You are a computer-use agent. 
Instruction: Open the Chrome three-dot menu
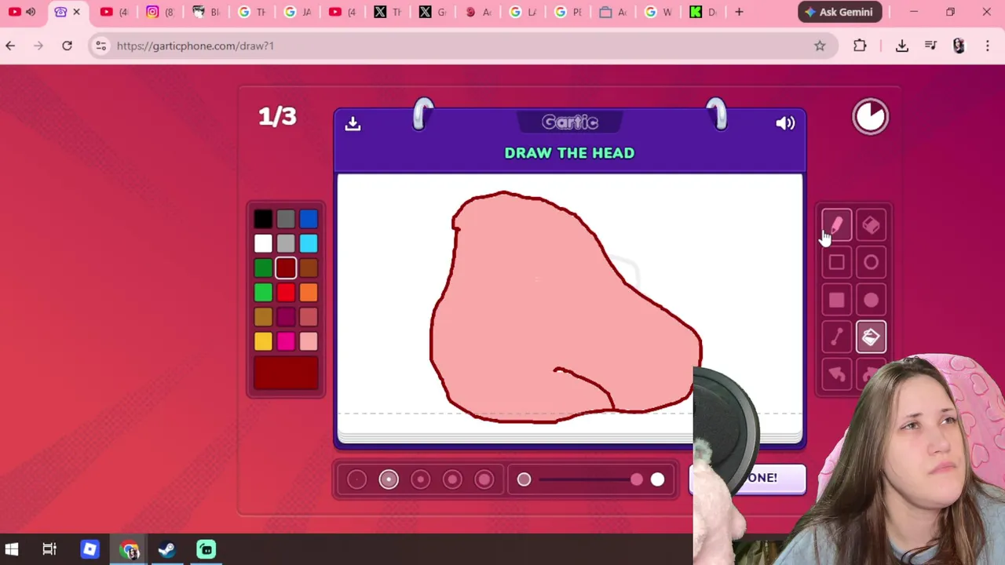pyautogui.click(x=988, y=46)
